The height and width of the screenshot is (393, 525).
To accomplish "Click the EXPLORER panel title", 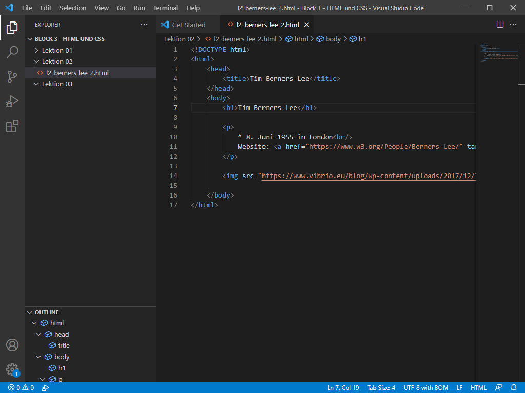I will [48, 25].
